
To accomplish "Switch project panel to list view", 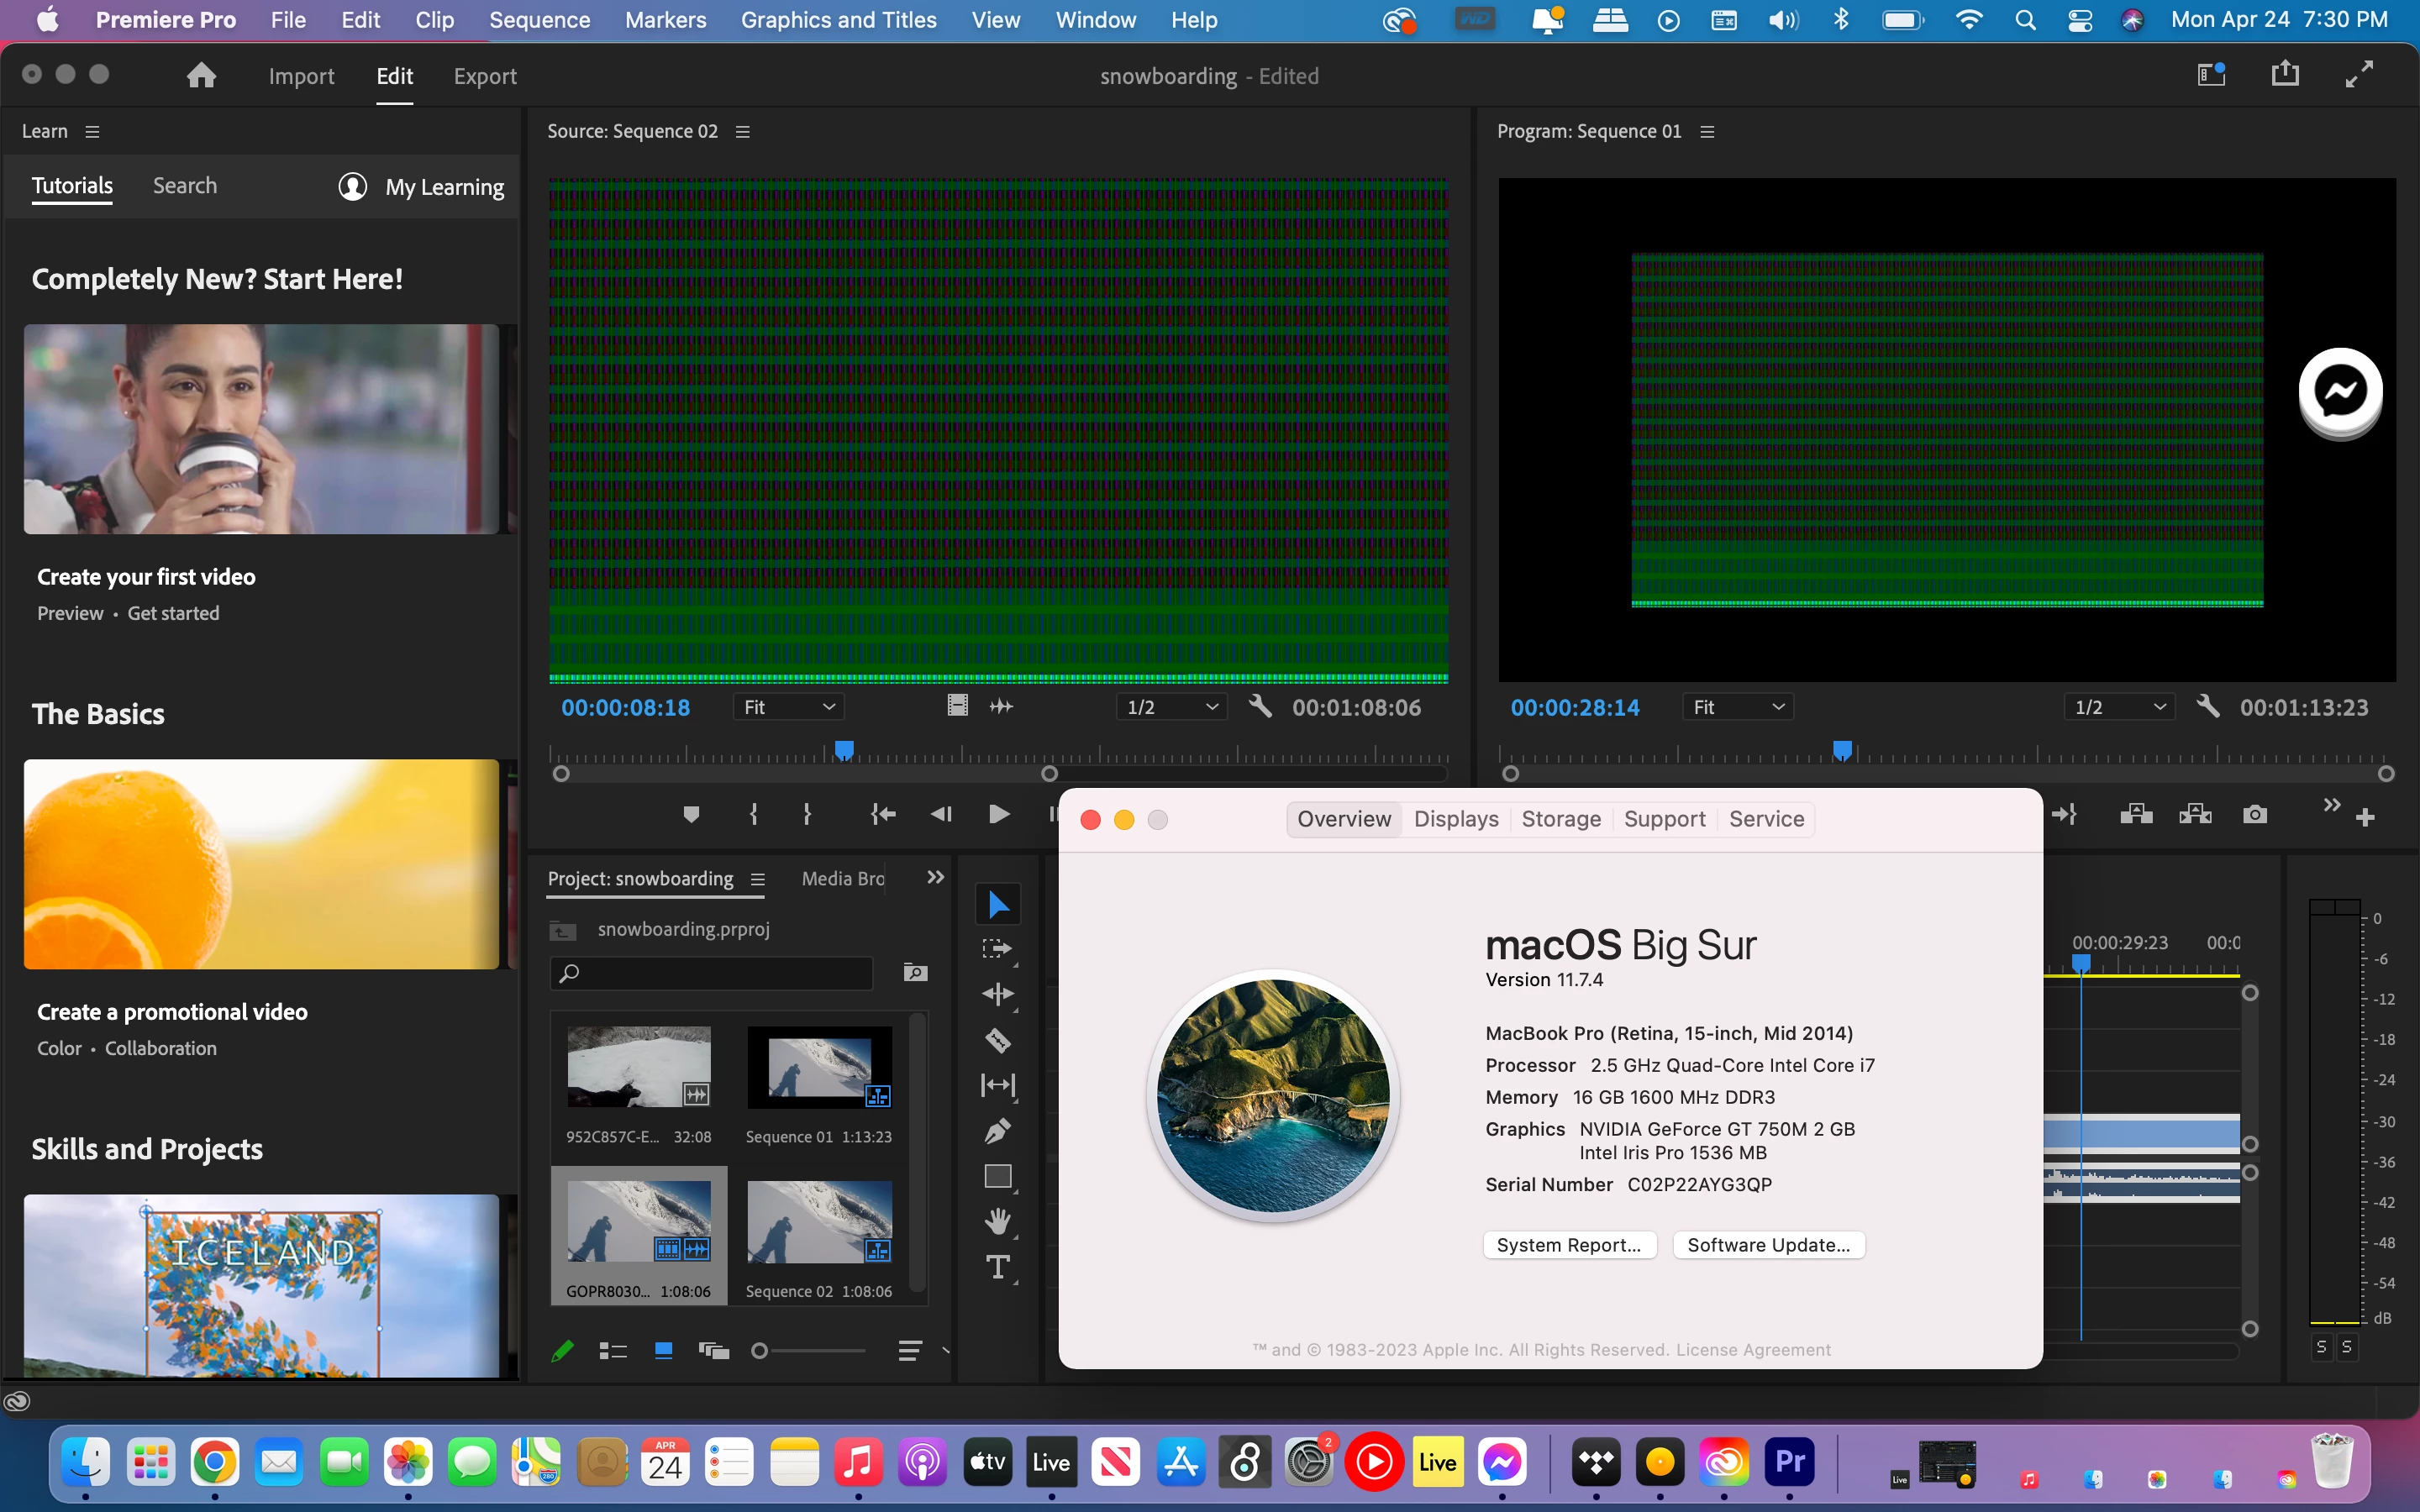I will point(612,1351).
